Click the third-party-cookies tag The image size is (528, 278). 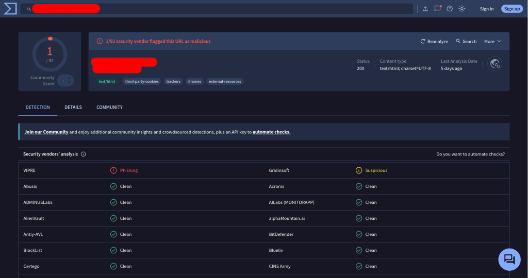point(142,81)
